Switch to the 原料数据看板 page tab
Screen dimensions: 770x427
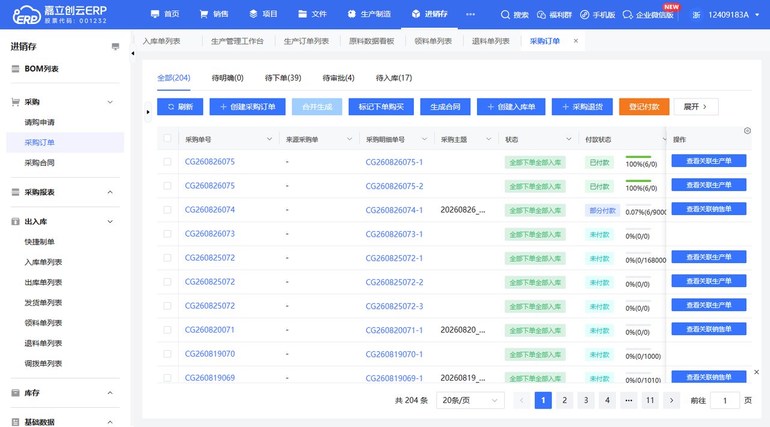click(372, 41)
